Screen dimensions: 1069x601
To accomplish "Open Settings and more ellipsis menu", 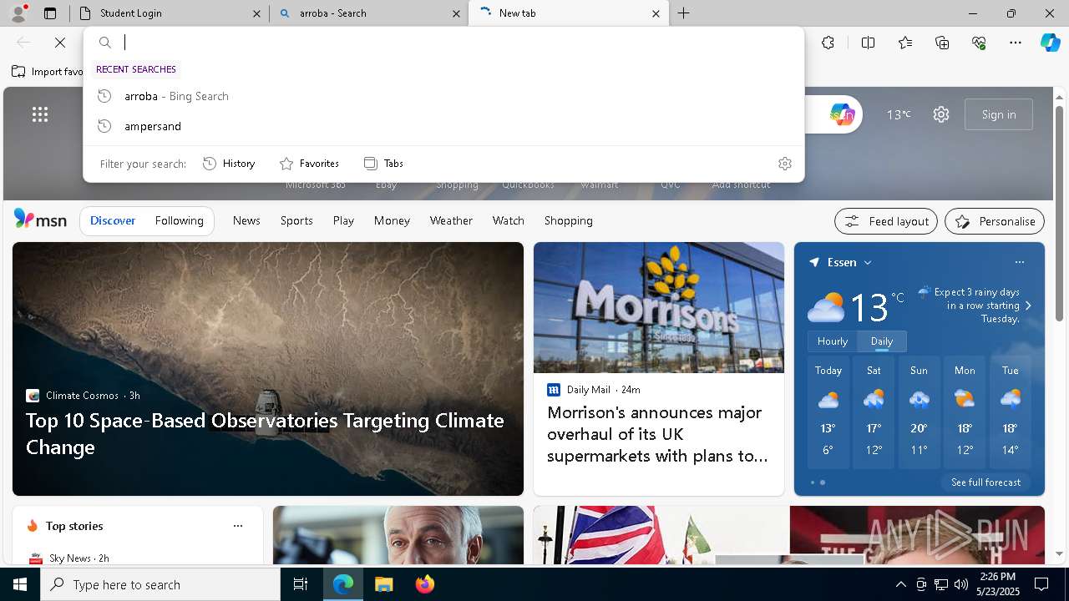I will pyautogui.click(x=1016, y=43).
